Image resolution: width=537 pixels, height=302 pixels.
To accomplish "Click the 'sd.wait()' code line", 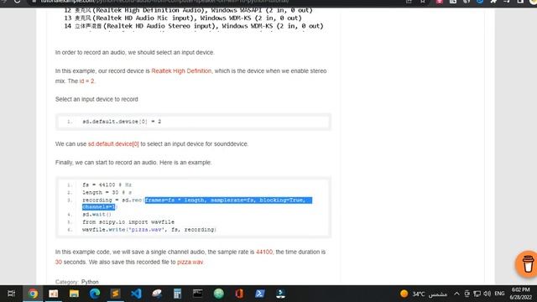I will (97, 215).
